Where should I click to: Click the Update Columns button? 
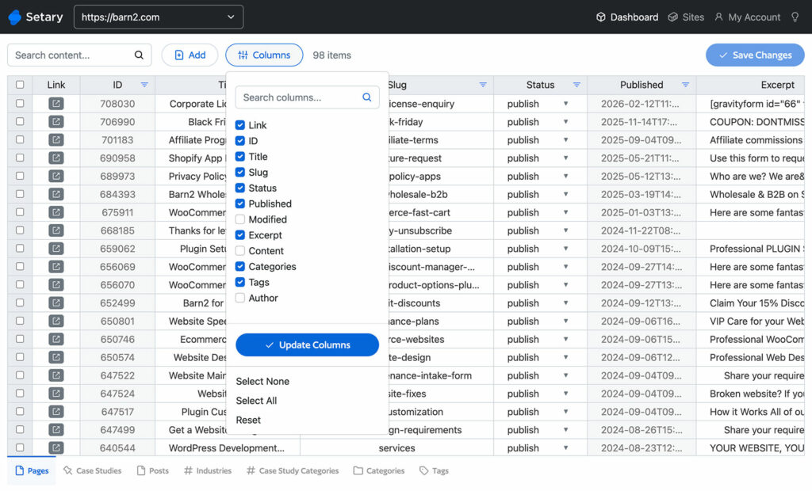pyautogui.click(x=307, y=344)
